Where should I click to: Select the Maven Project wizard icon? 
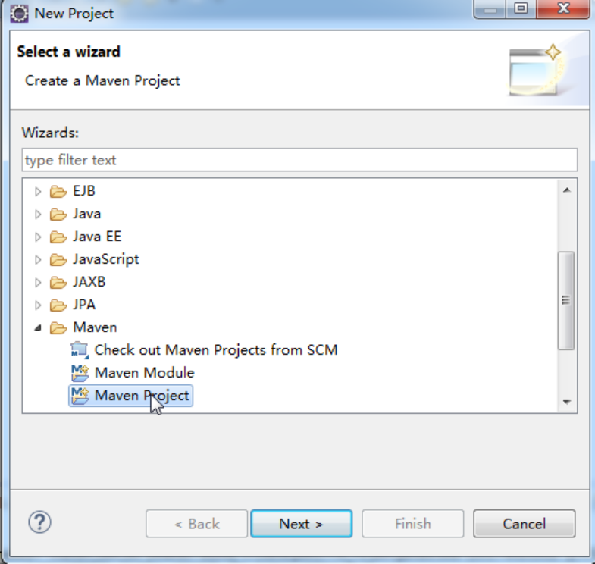point(80,396)
